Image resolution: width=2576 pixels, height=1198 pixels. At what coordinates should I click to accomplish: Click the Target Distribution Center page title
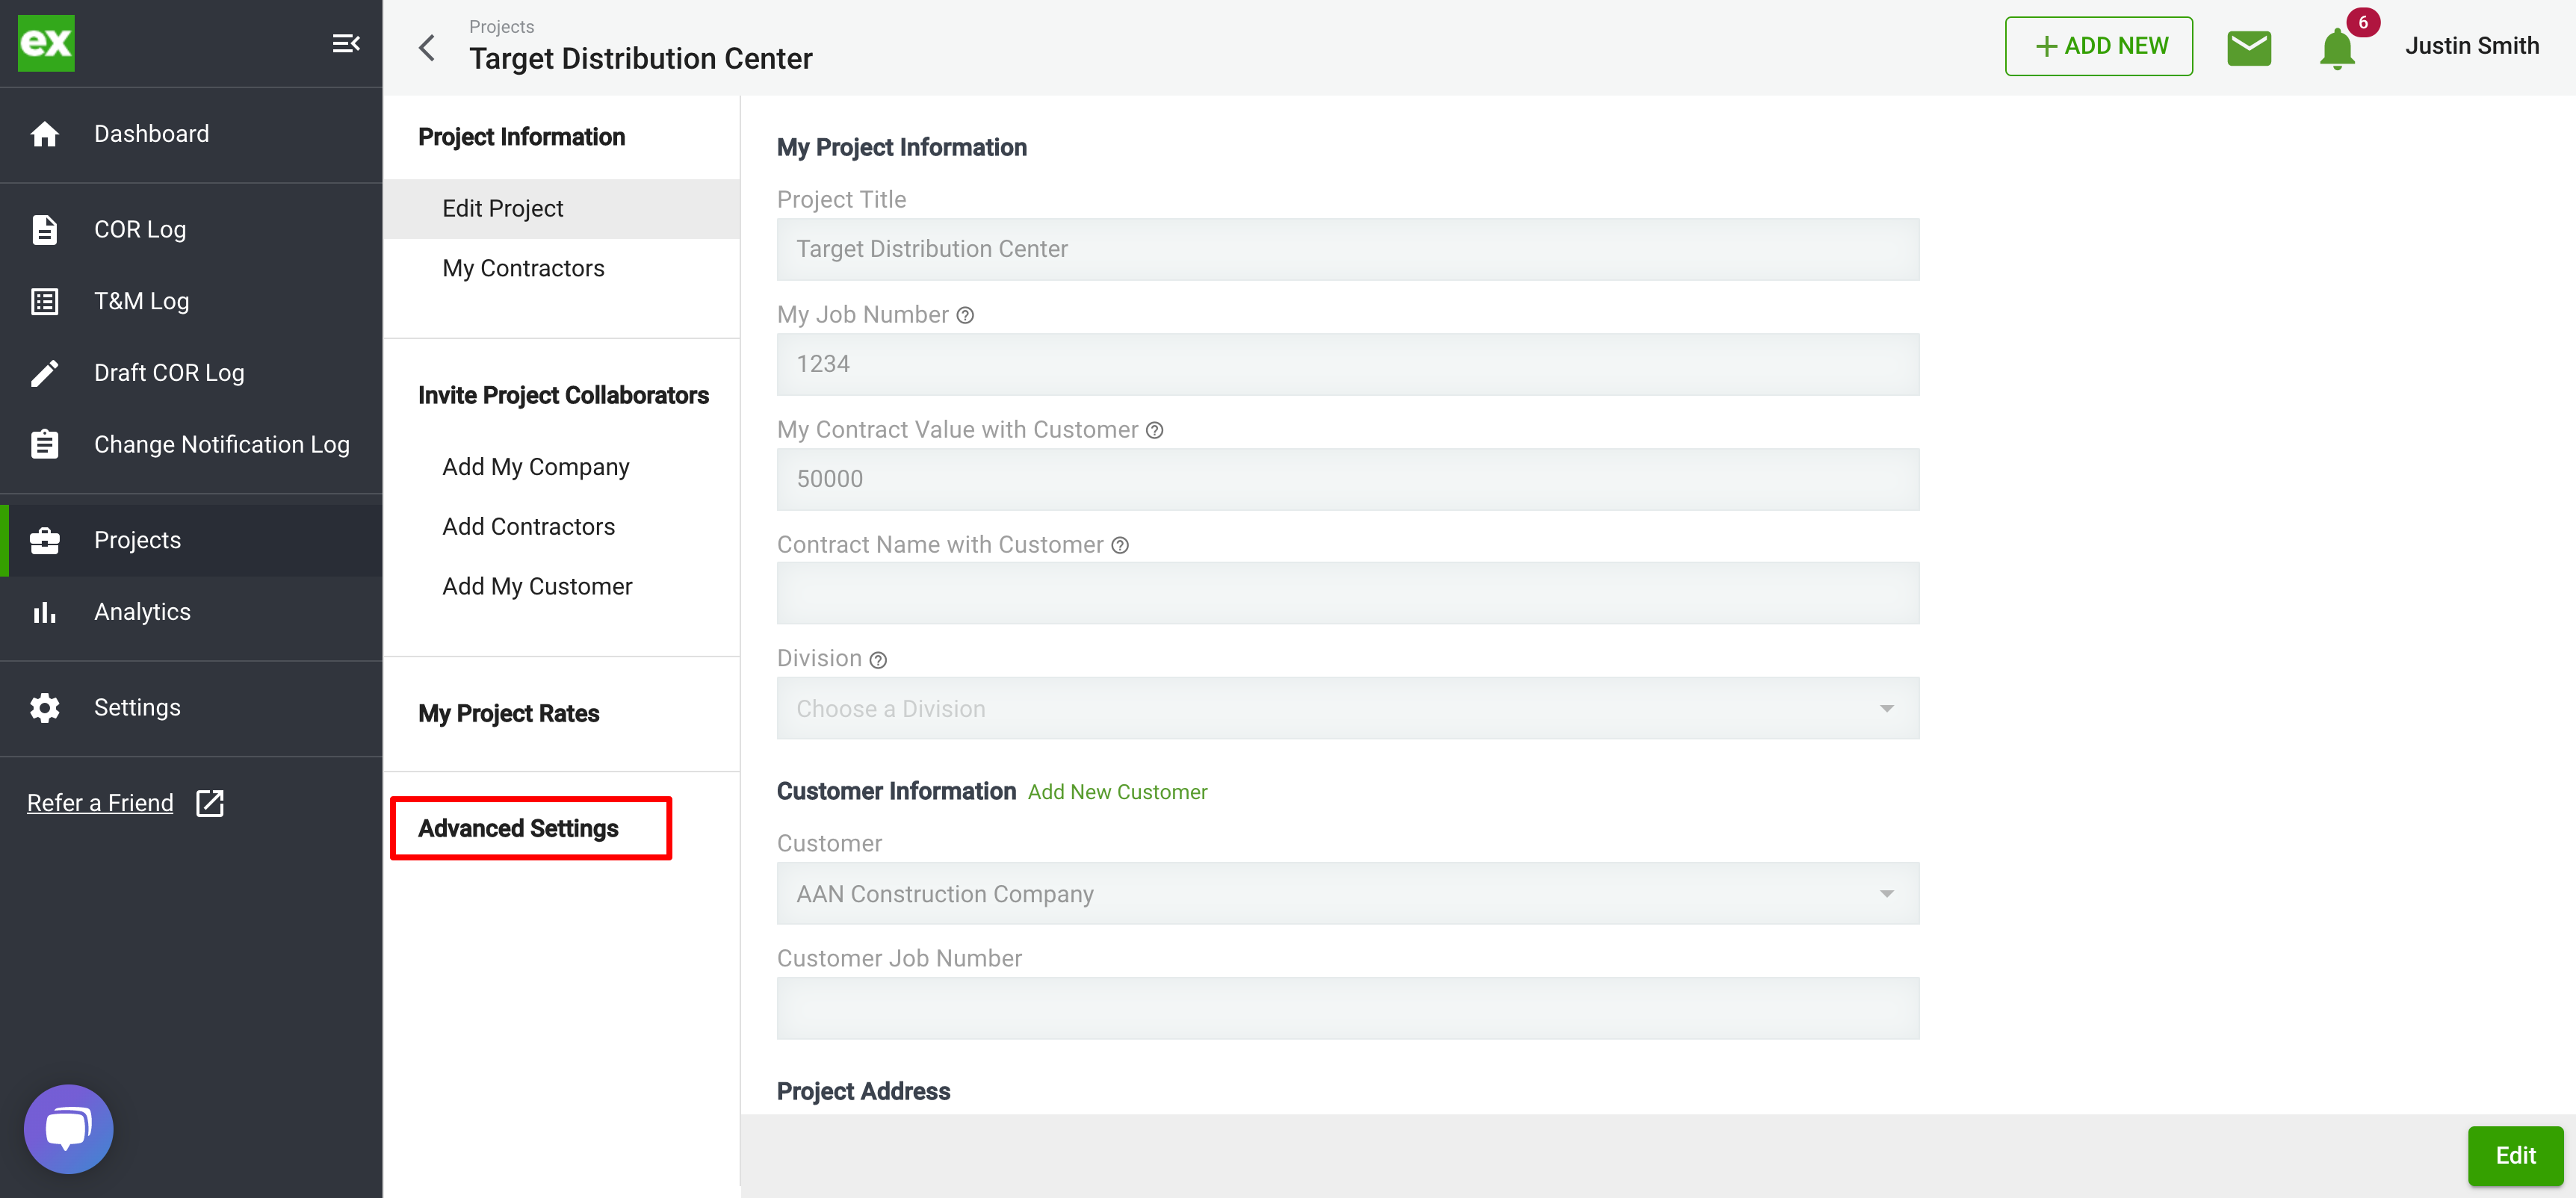pyautogui.click(x=641, y=59)
